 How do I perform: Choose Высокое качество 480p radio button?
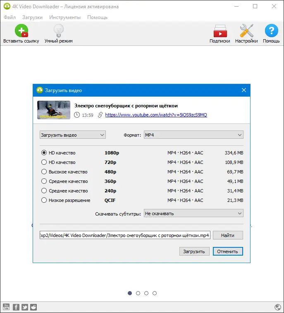click(44, 172)
